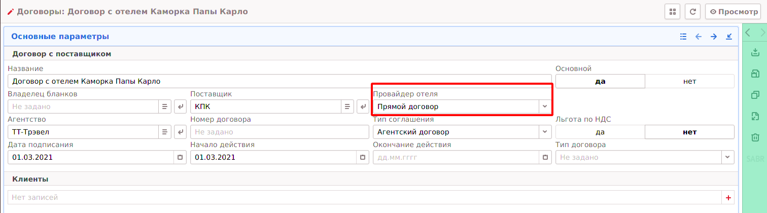The image size is (767, 213).
Task: Go to next section with right arrow
Action: click(x=714, y=37)
